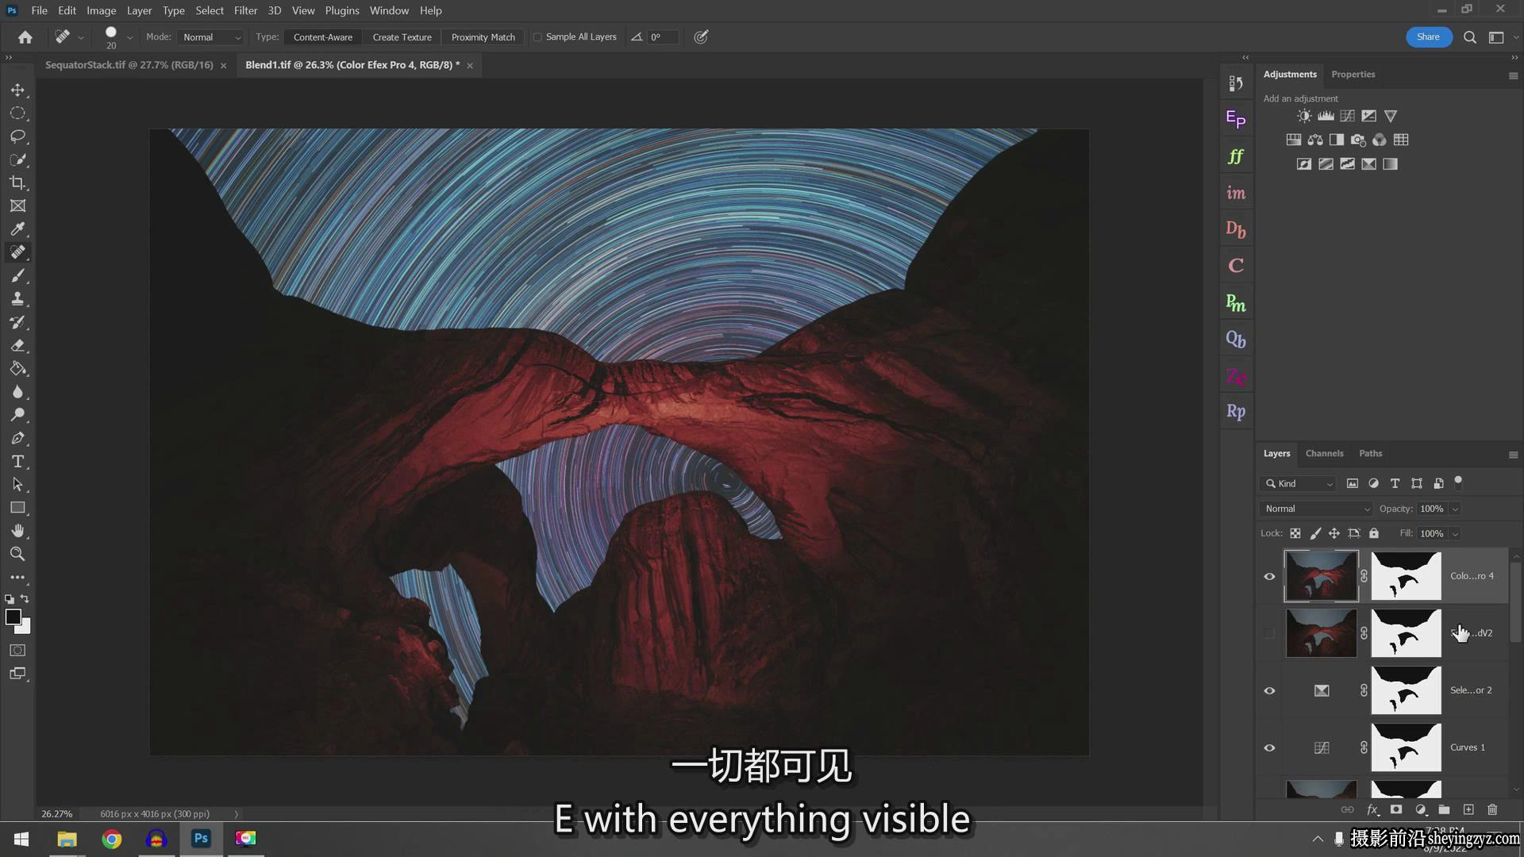Select the Frame tool
The width and height of the screenshot is (1524, 857).
pos(17,206)
